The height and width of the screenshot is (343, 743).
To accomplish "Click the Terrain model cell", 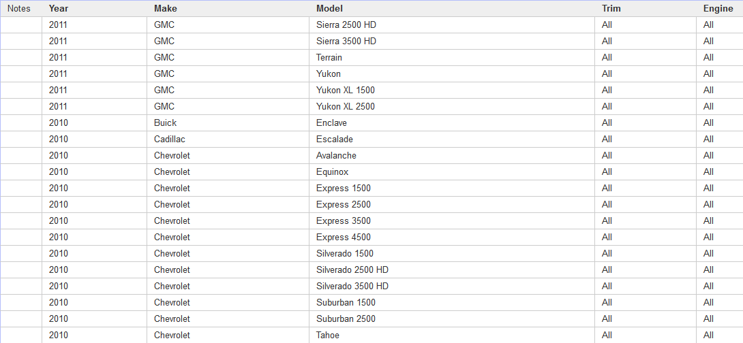I will point(329,58).
